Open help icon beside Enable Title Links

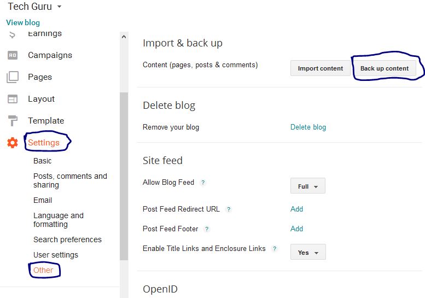click(275, 249)
